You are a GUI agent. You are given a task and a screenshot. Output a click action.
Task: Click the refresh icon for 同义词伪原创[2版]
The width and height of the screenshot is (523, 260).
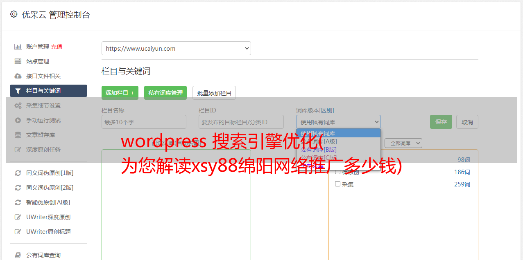[x=18, y=188]
